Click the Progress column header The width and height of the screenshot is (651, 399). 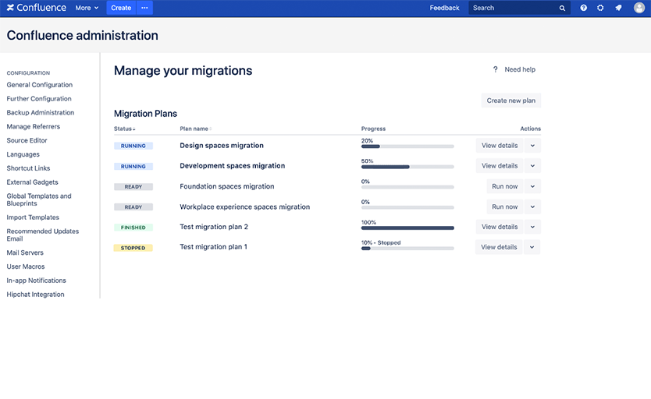(x=373, y=129)
